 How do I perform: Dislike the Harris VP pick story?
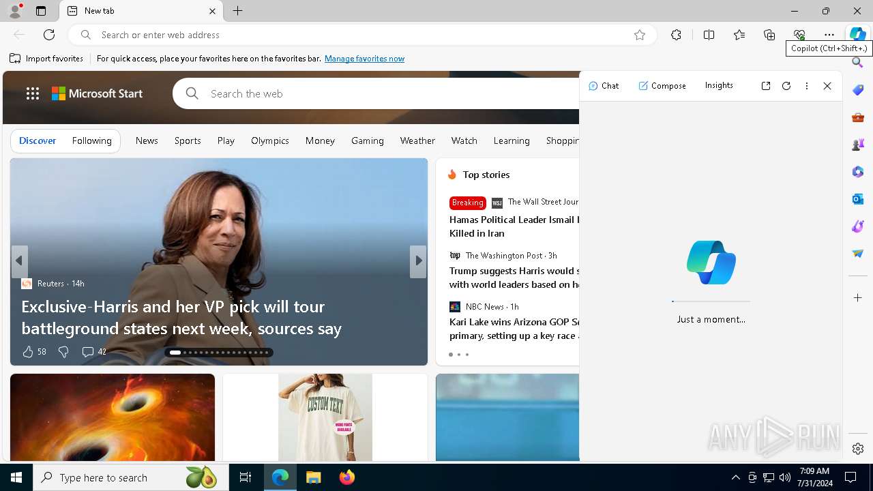[63, 352]
